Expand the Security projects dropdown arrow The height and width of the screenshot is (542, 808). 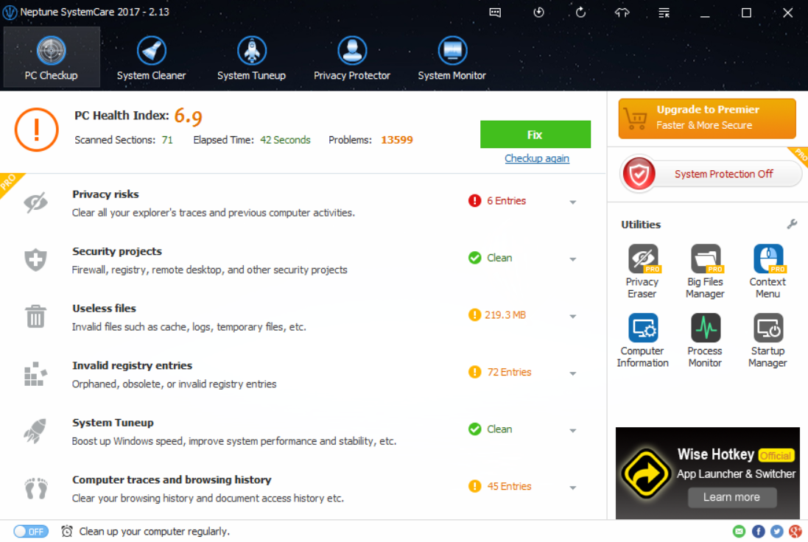coord(573,259)
